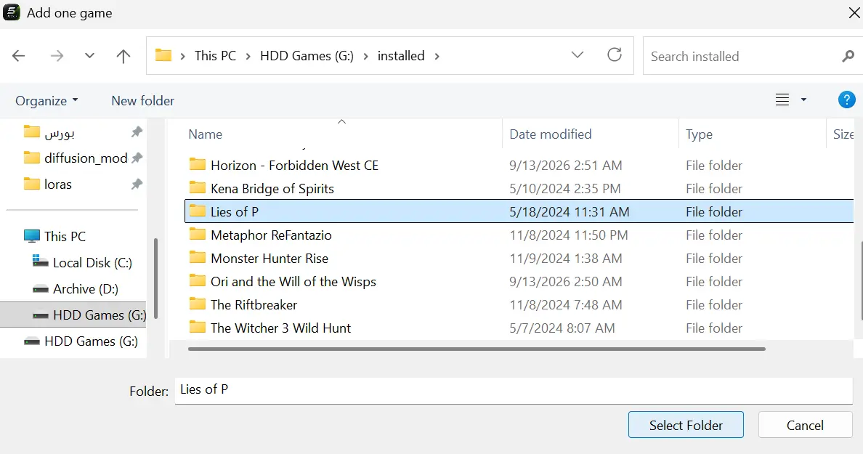Click the Folder name input field
Image resolution: width=863 pixels, height=454 pixels.
pyautogui.click(x=514, y=390)
